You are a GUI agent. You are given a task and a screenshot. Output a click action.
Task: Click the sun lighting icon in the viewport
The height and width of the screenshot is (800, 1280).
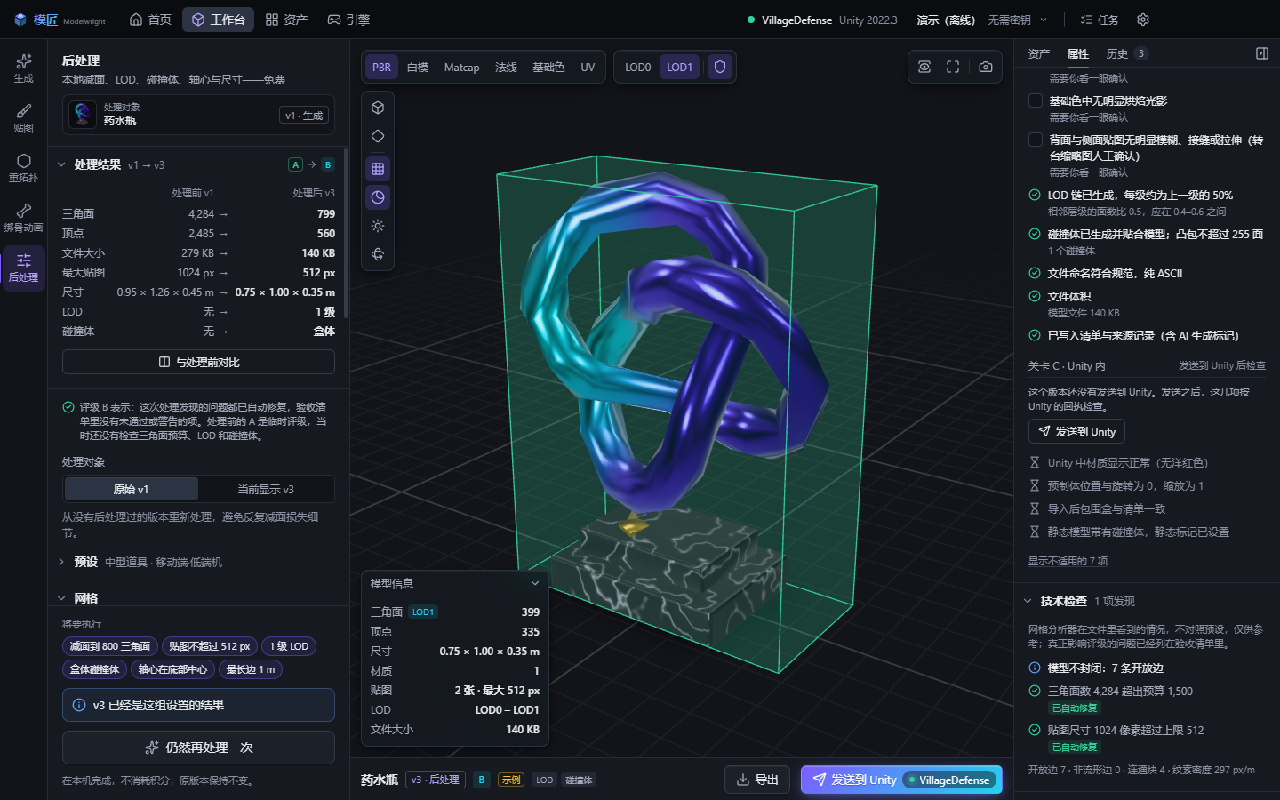point(378,226)
